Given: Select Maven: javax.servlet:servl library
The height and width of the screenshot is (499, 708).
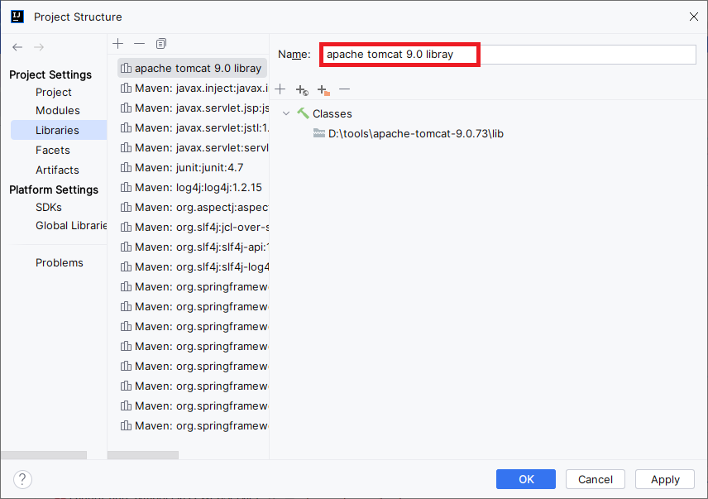Looking at the screenshot, I should pyautogui.click(x=194, y=147).
